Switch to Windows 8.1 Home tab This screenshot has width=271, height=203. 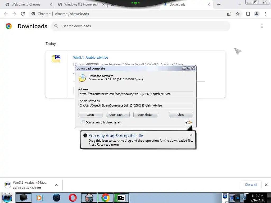pyautogui.click(x=81, y=4)
